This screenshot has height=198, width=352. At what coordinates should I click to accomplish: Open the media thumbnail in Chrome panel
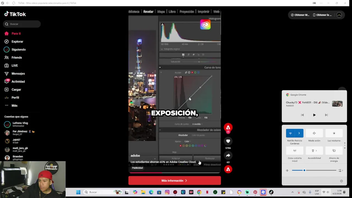(337, 104)
